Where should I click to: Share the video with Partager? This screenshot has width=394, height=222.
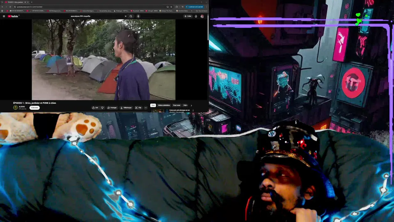tap(112, 108)
